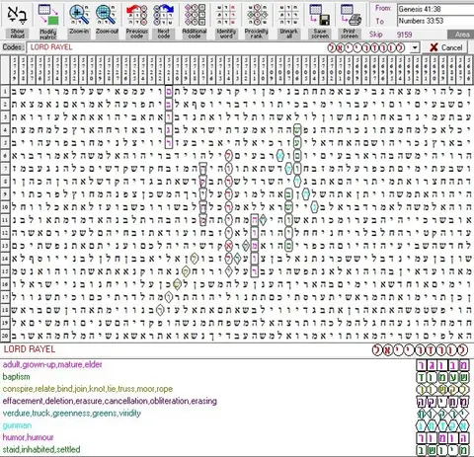The height and width of the screenshot is (457, 474).
Task: Click the row 20 number header
Action: pyautogui.click(x=5, y=336)
